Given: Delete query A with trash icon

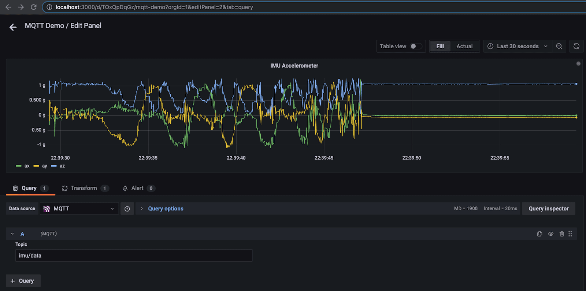Looking at the screenshot, I should tap(562, 234).
